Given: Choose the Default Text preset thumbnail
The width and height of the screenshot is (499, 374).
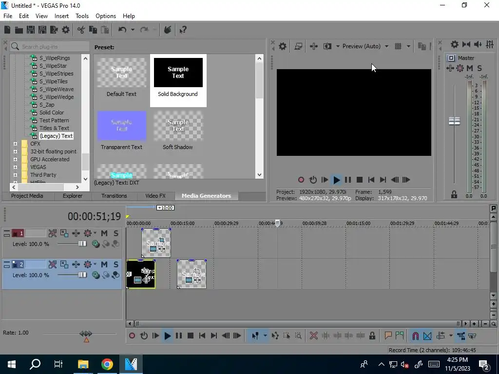Looking at the screenshot, I should (x=121, y=73).
